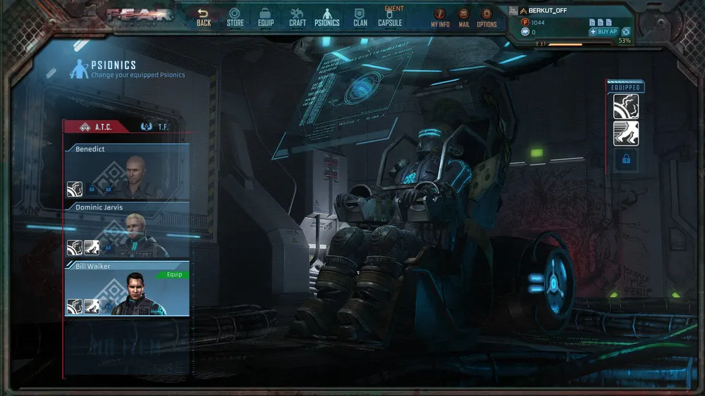Viewport: 705px width, 396px height.
Task: Click the BERKUT_OFF username
Action: click(x=548, y=11)
